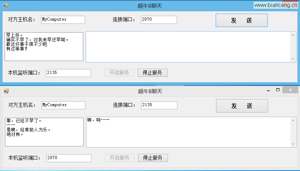This screenshot has width=300, height=171.
Task: Click 停止服务 in the top window
Action: [152, 73]
